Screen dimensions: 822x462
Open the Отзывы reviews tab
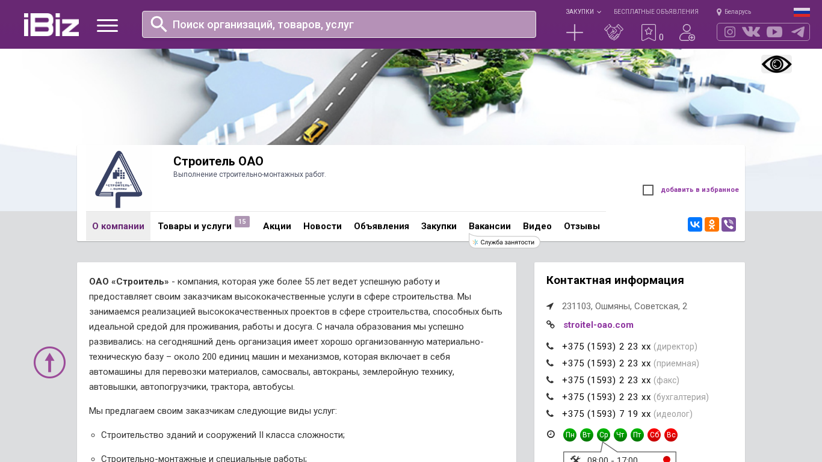tap(582, 226)
